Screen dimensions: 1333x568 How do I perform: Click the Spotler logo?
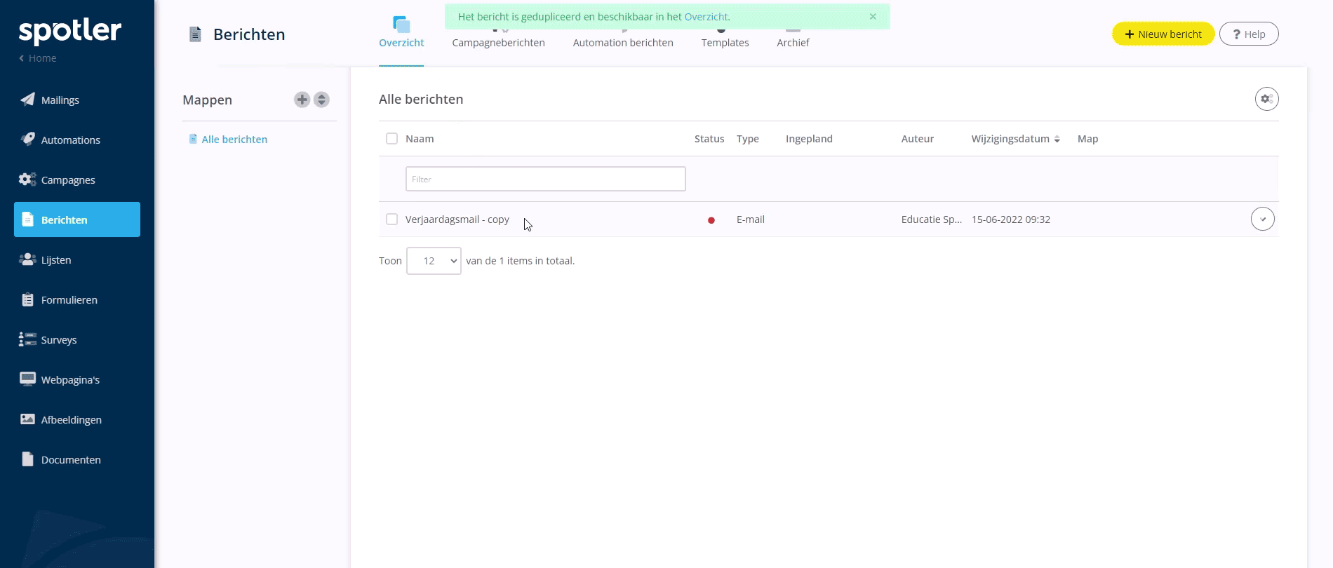pos(70,31)
